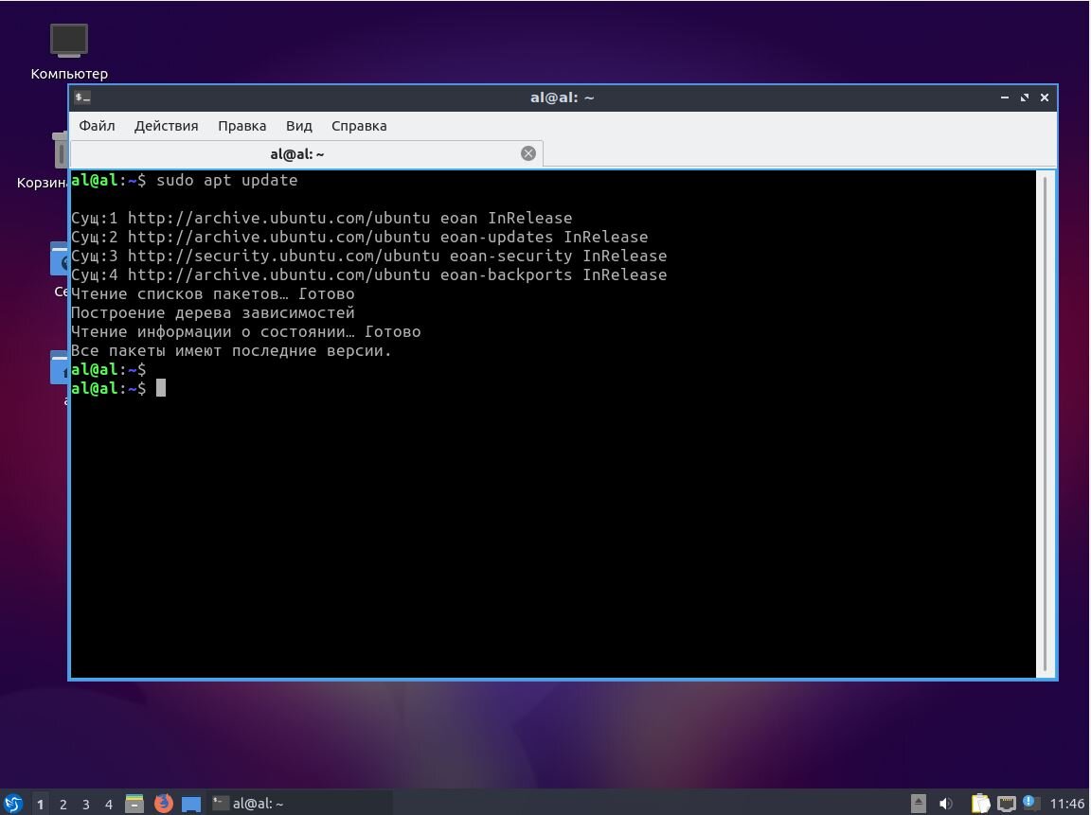Select the al@al: ~ terminal tab
Screen dimensions: 1091x815
pos(306,153)
